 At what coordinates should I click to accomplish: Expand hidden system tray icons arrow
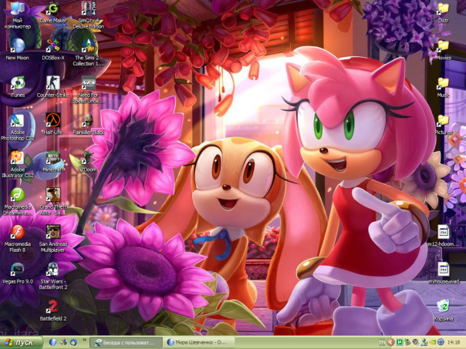click(x=390, y=342)
